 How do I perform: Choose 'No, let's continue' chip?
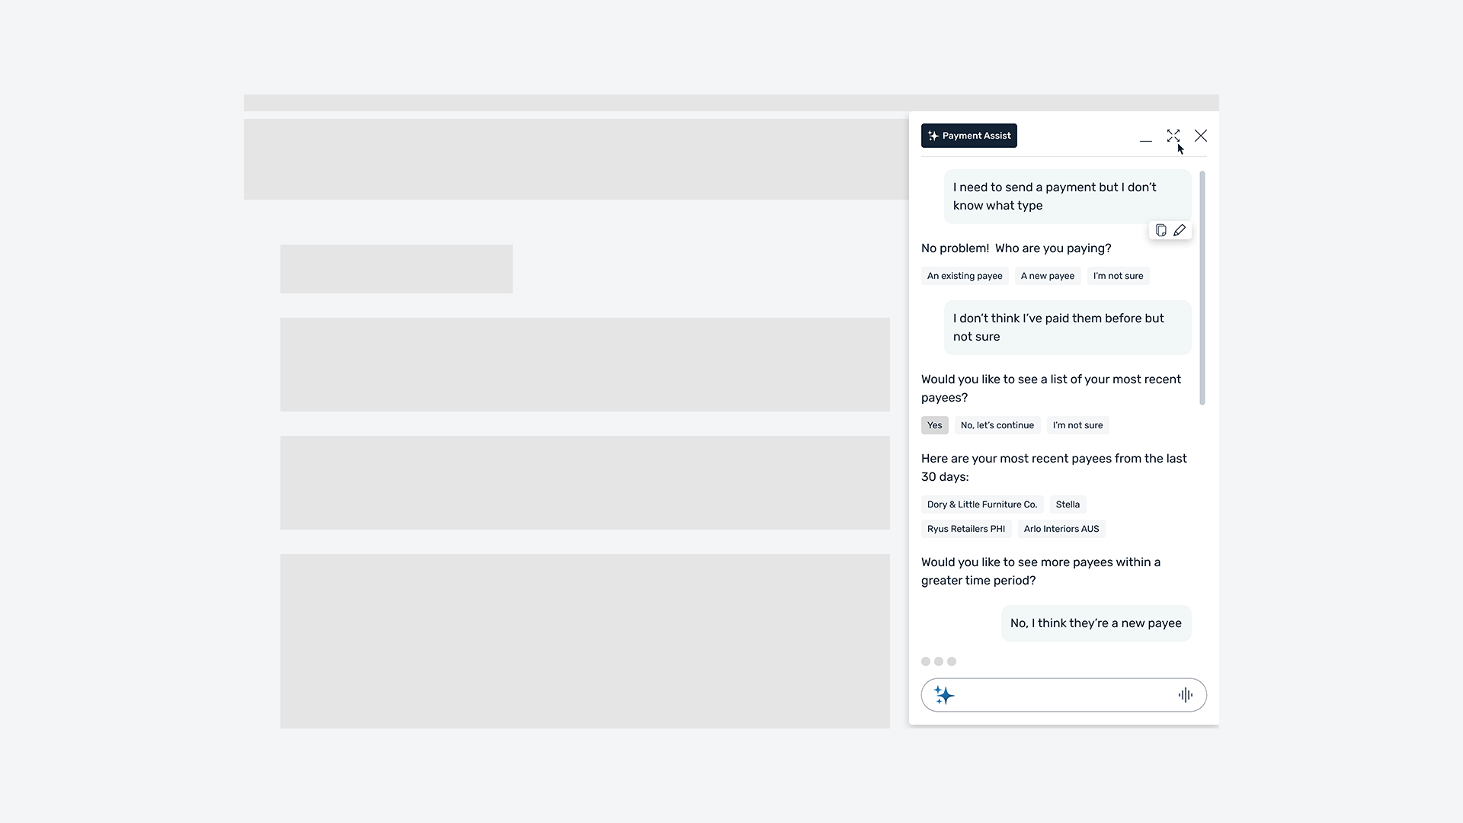[997, 425]
